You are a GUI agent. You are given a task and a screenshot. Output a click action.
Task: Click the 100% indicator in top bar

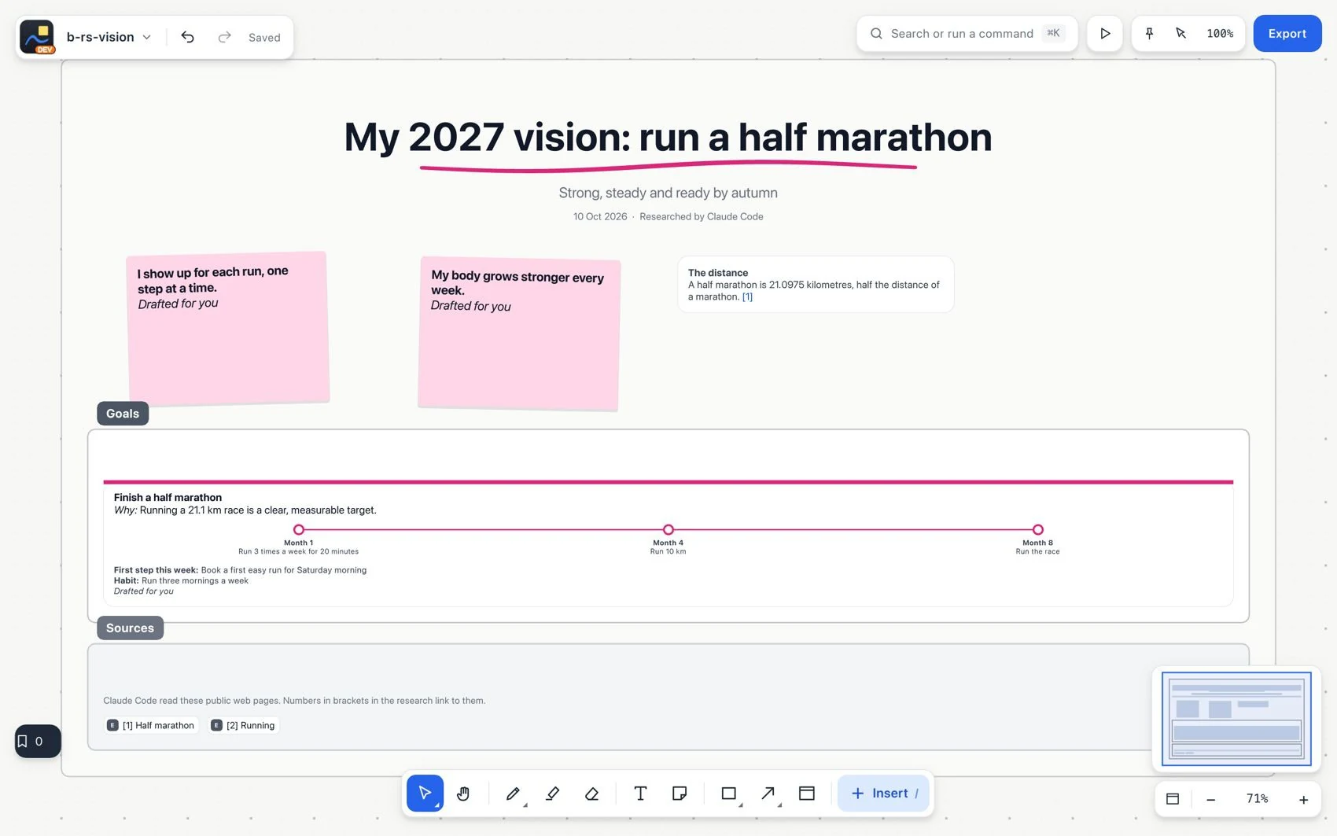1220,34
